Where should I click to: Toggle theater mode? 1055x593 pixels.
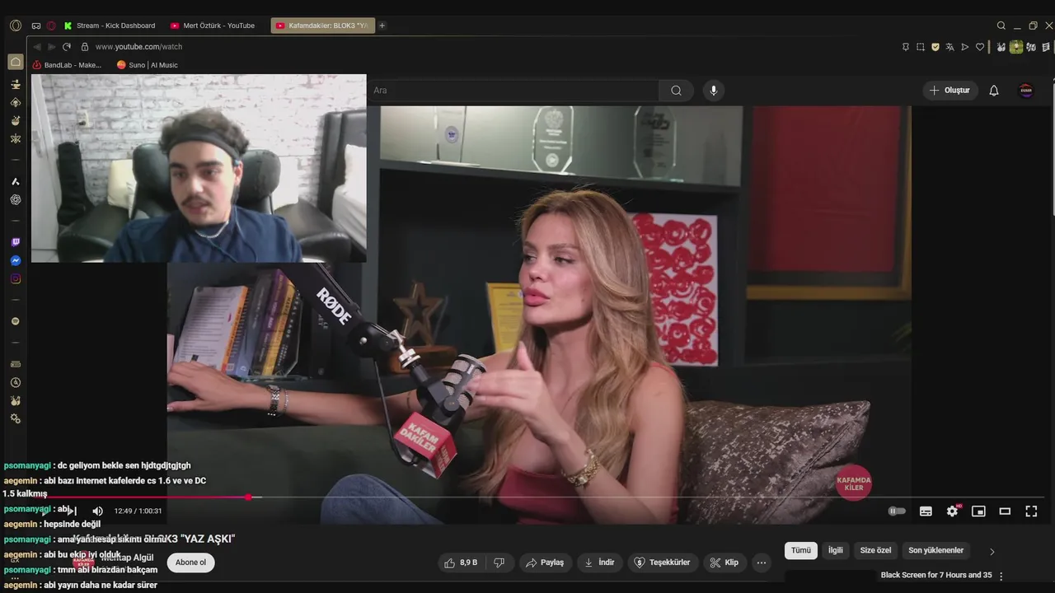[1005, 511]
